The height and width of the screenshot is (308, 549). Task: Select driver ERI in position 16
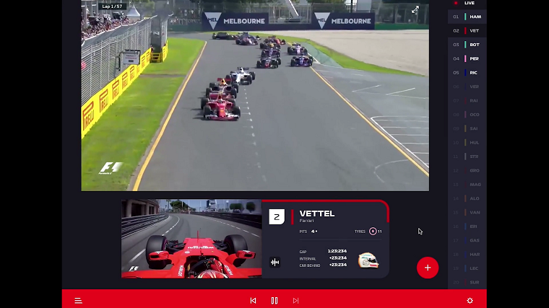click(x=467, y=226)
